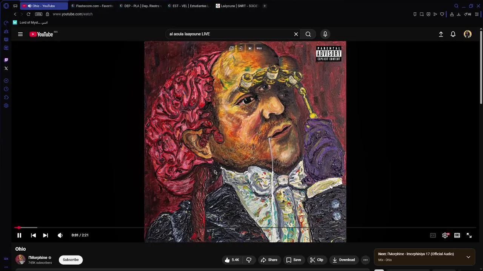Click the video pop-out icon above player
This screenshot has width=483, height=271.
pyautogui.click(x=231, y=48)
